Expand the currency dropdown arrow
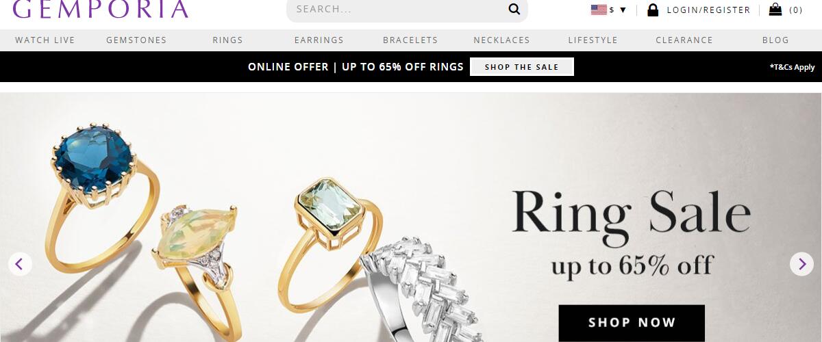The image size is (822, 342). pyautogui.click(x=623, y=10)
